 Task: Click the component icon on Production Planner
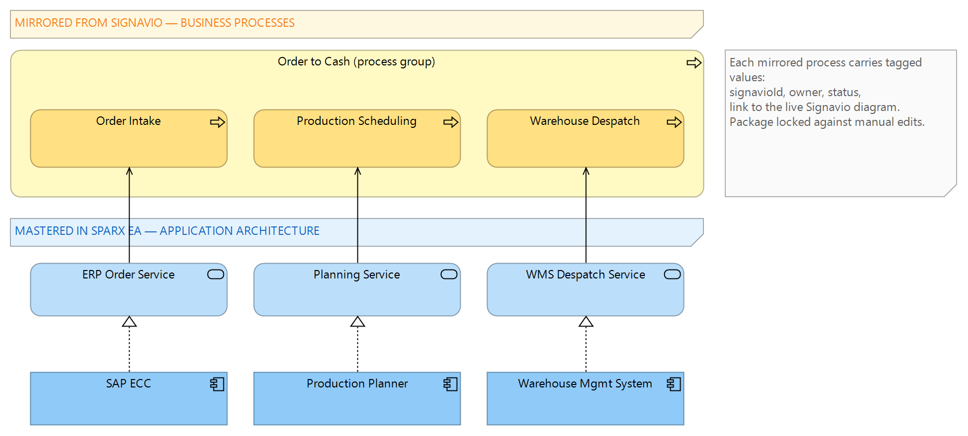click(451, 384)
